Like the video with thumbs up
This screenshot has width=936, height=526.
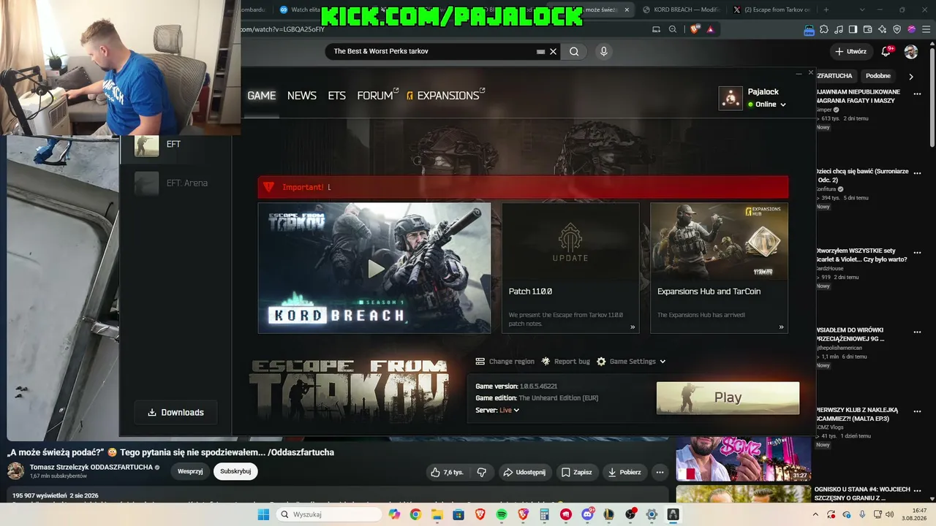(448, 472)
